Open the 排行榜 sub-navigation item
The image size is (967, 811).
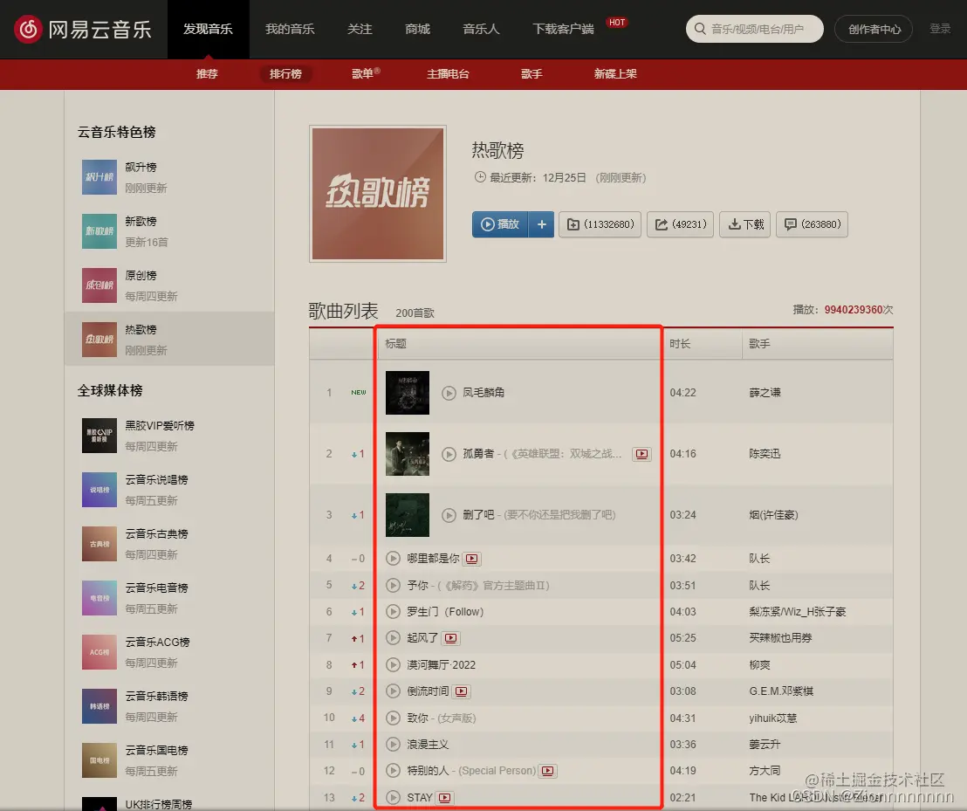coord(285,74)
